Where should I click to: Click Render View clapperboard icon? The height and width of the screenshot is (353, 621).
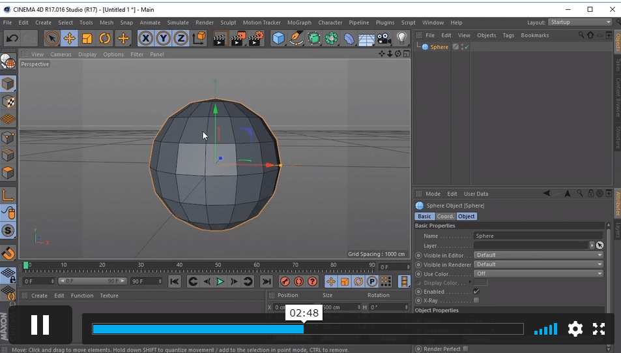(220, 38)
